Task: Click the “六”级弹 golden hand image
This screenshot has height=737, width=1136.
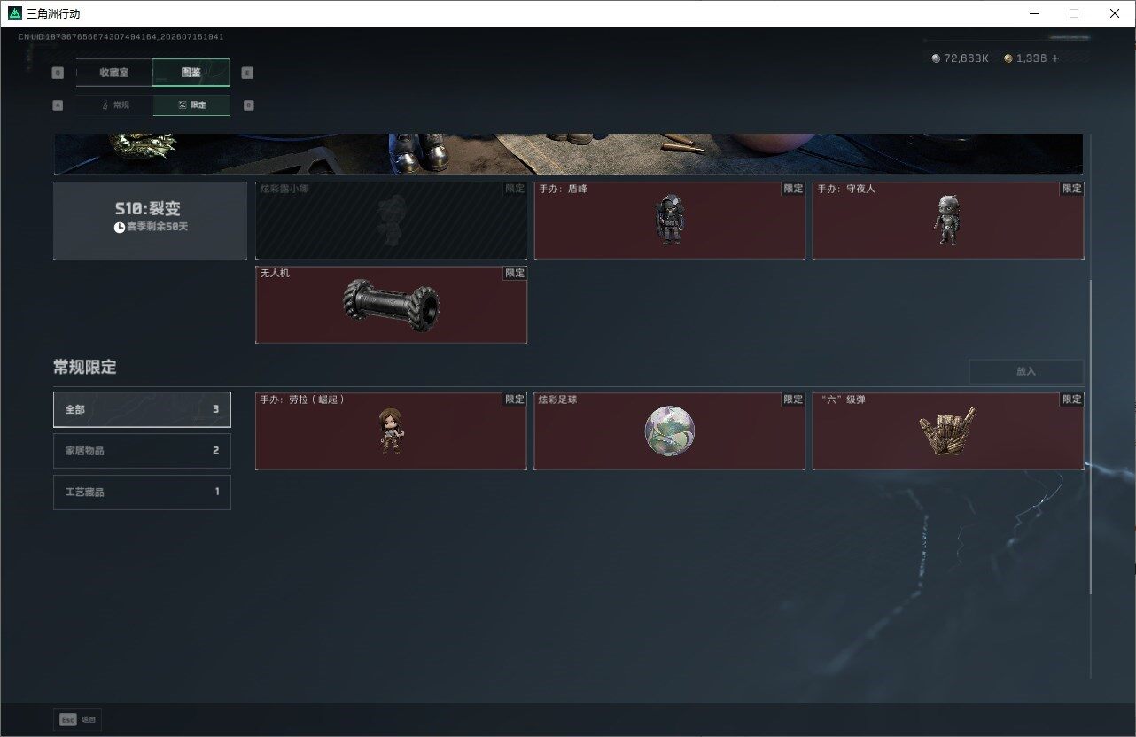Action: pyautogui.click(x=947, y=432)
